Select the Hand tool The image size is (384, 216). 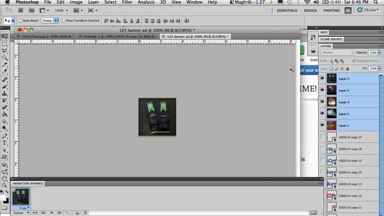(x=4, y=179)
